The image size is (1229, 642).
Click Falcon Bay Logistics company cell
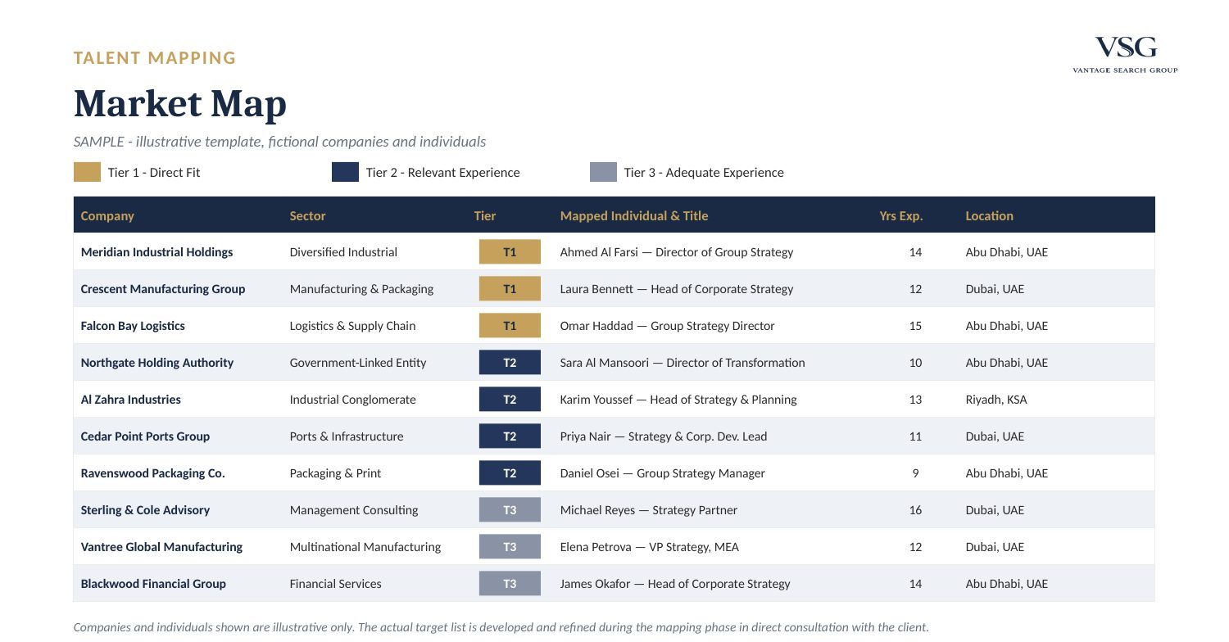[x=133, y=326]
